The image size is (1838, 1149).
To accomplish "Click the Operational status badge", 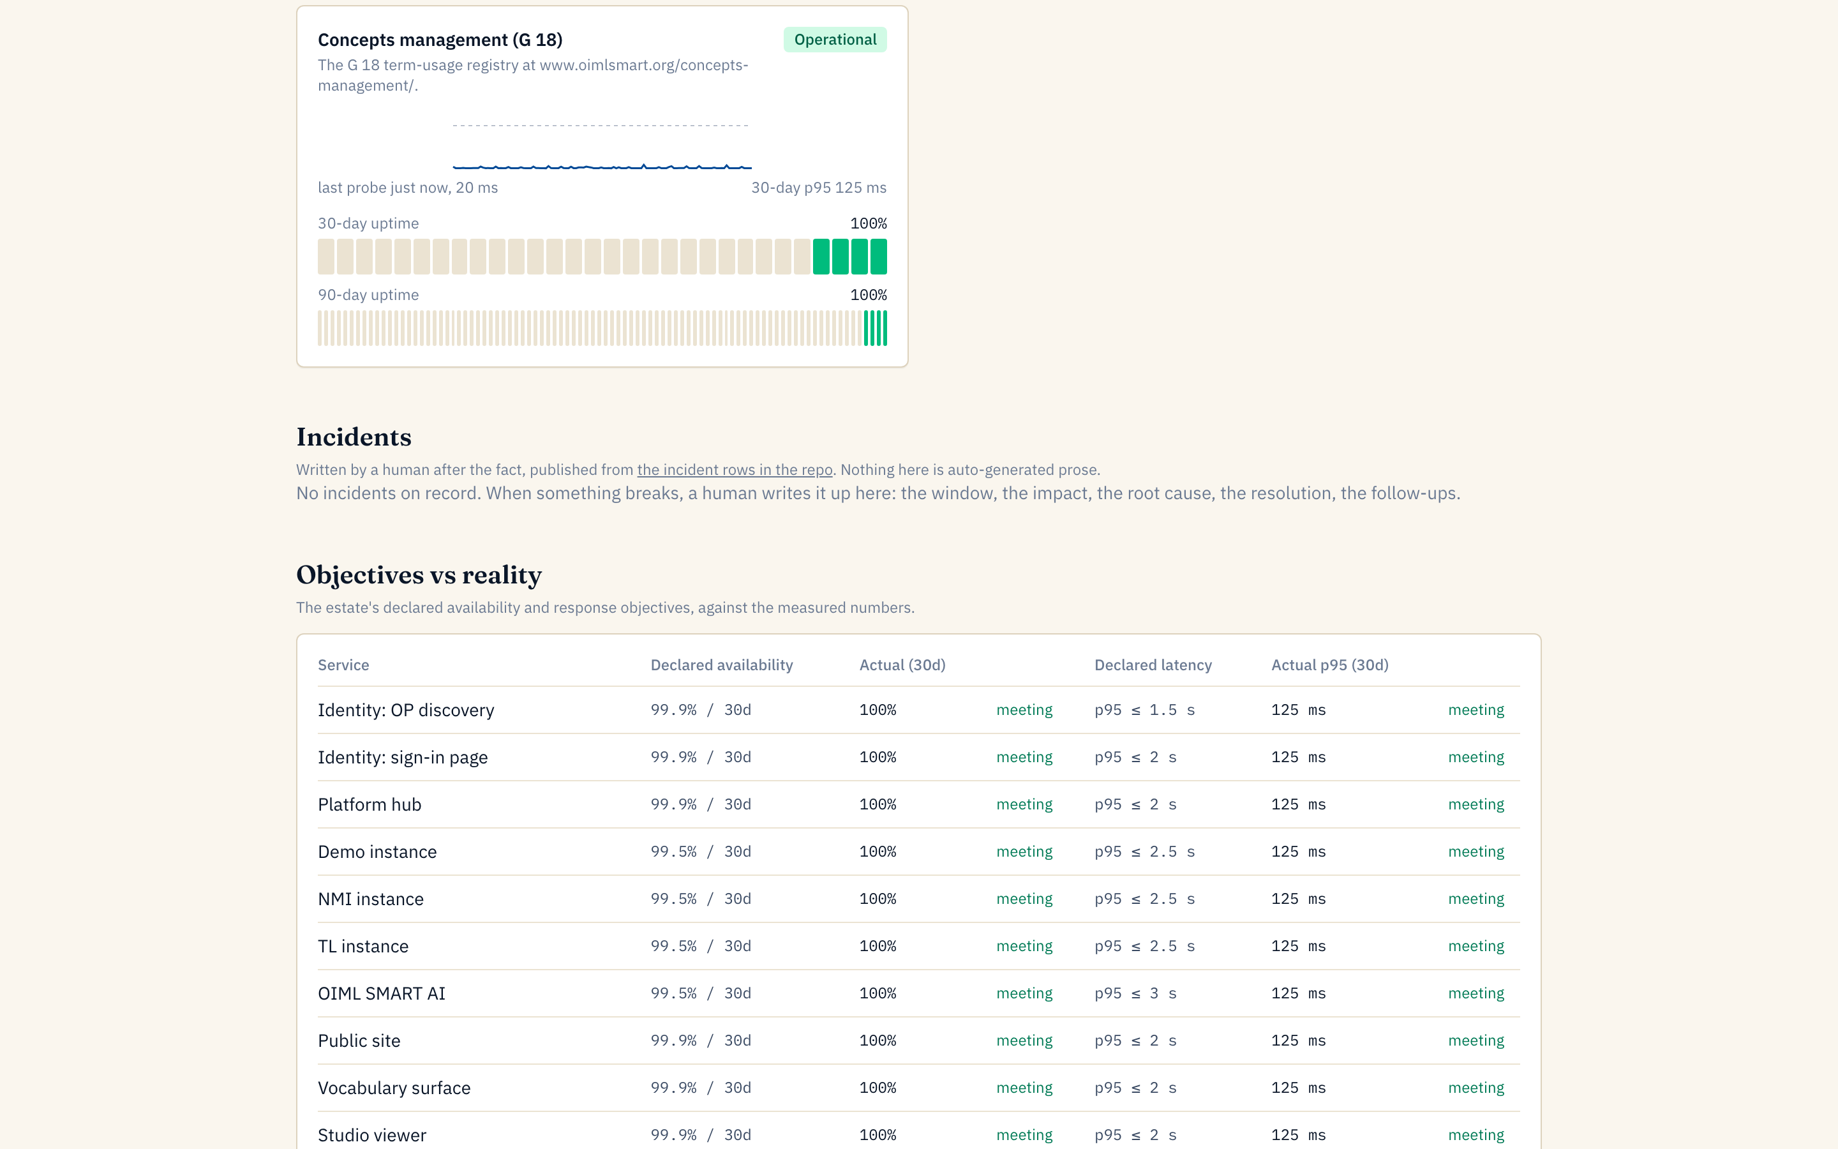I will pyautogui.click(x=835, y=40).
